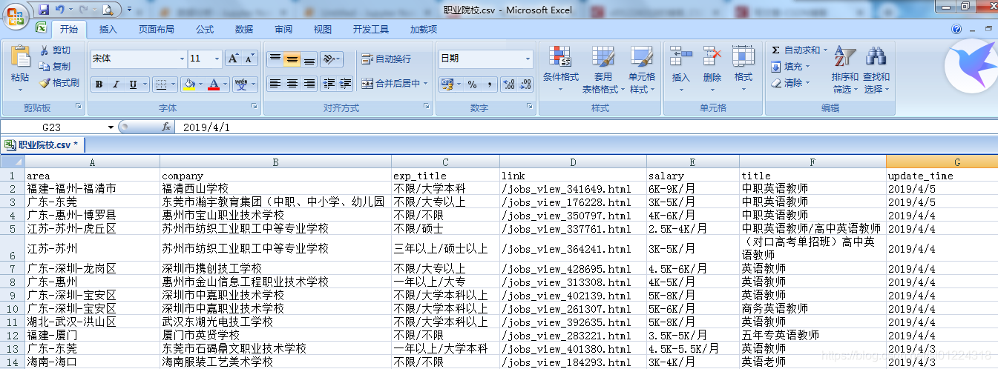Activate the Format Painter (格式刷)
998x369 pixels.
pos(59,83)
